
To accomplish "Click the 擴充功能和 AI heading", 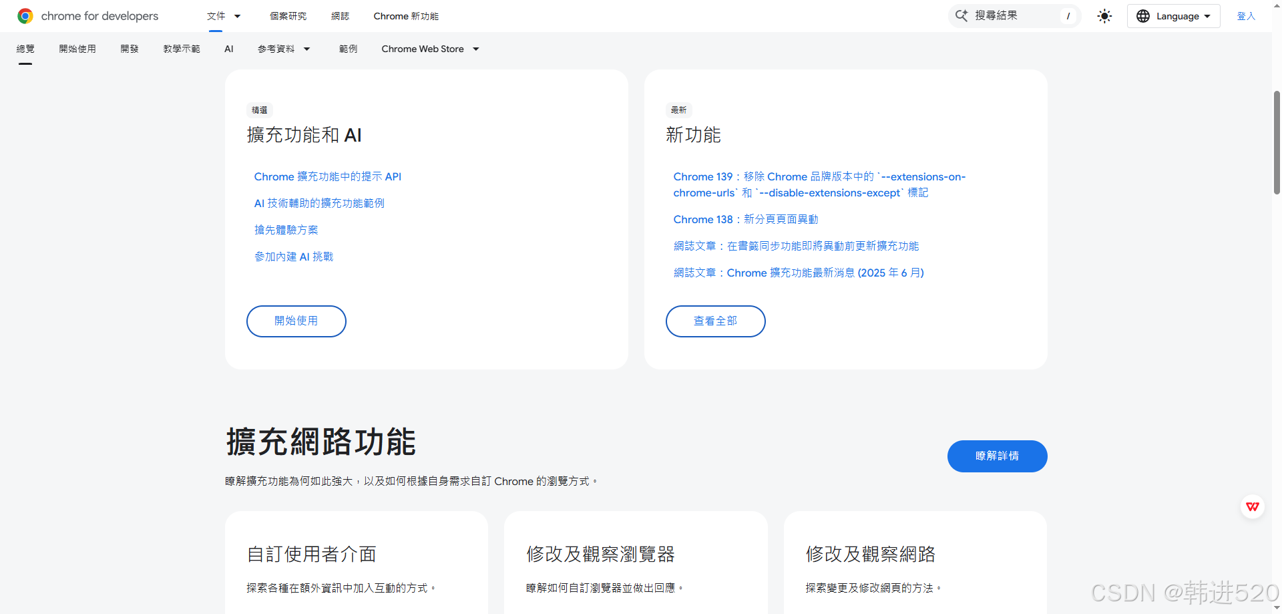I will (304, 135).
